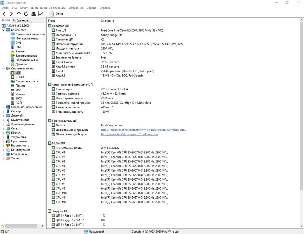
Task: Click the sidebar horizontal scrollbar right arrow
Action: coord(43,226)
